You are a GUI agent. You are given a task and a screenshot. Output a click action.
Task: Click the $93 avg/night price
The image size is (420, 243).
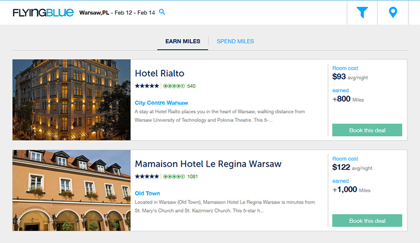(350, 77)
